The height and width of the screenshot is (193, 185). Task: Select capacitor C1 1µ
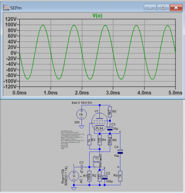81,167
